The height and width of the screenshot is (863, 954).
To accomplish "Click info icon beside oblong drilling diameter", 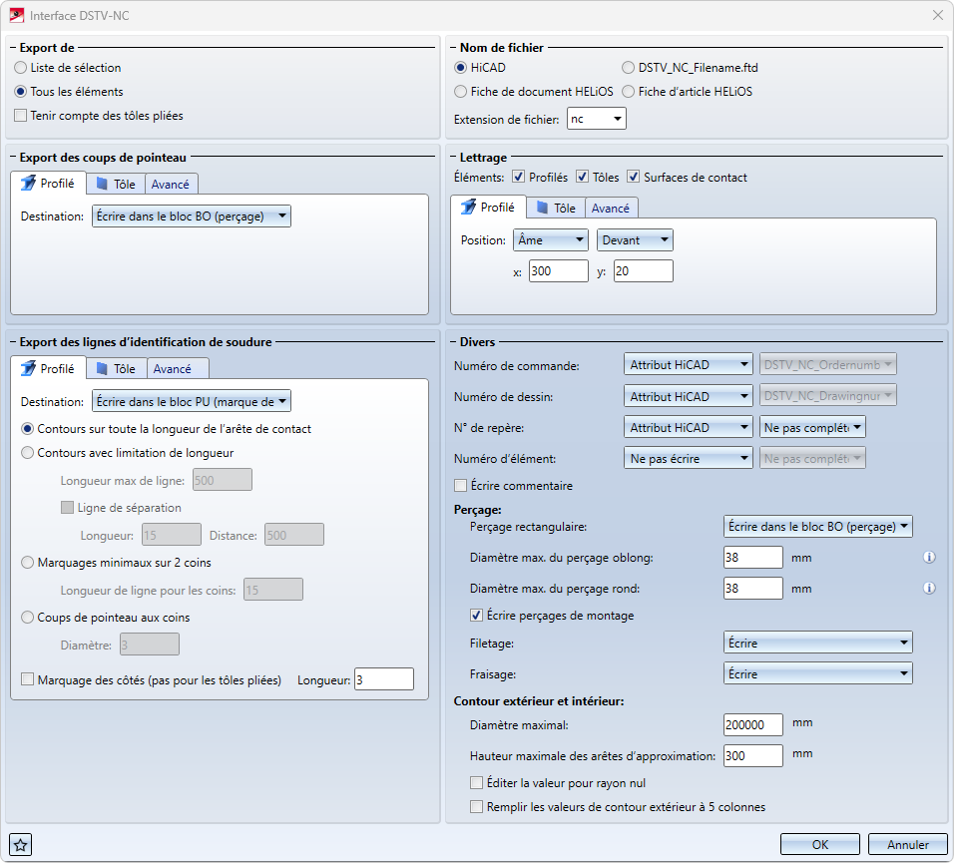I will click(x=929, y=558).
